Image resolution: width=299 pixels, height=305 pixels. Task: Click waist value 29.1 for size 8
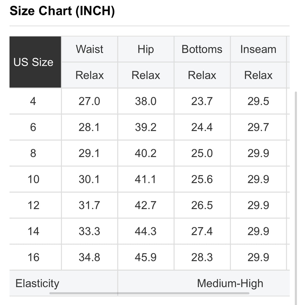pos(89,153)
